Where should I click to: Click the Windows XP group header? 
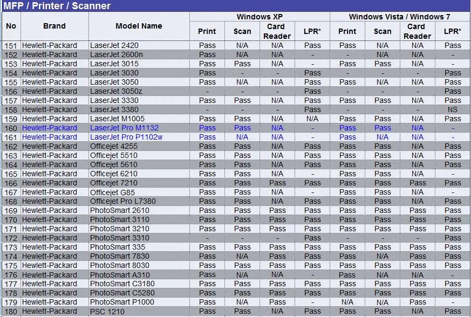(x=260, y=17)
